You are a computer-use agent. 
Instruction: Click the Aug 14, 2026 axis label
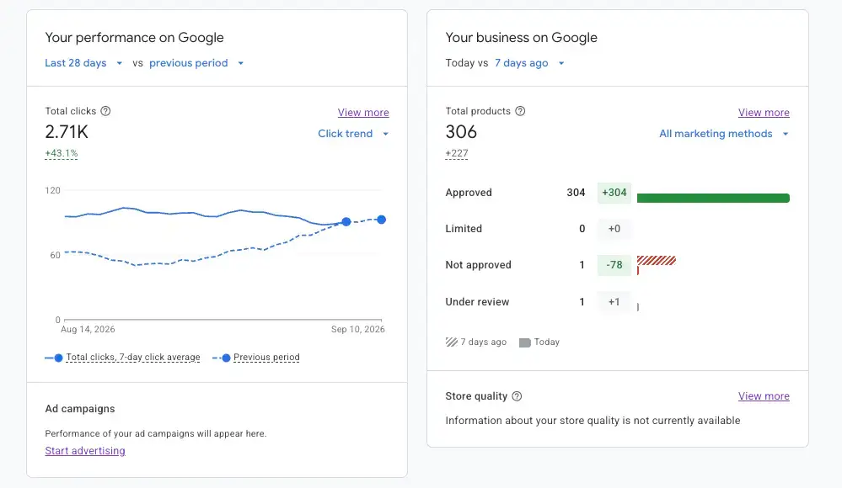(x=88, y=329)
